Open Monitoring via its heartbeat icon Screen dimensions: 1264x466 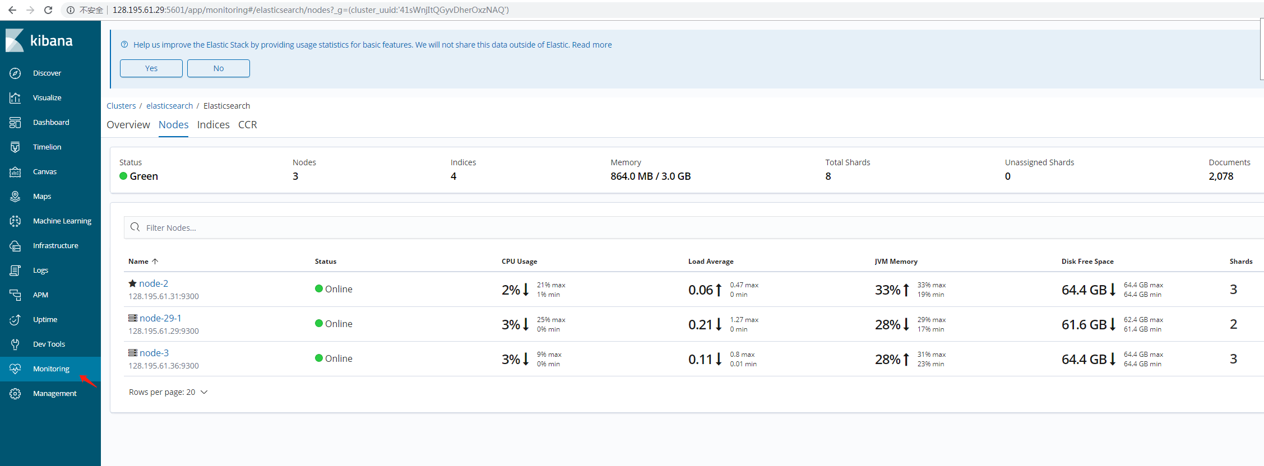(15, 369)
